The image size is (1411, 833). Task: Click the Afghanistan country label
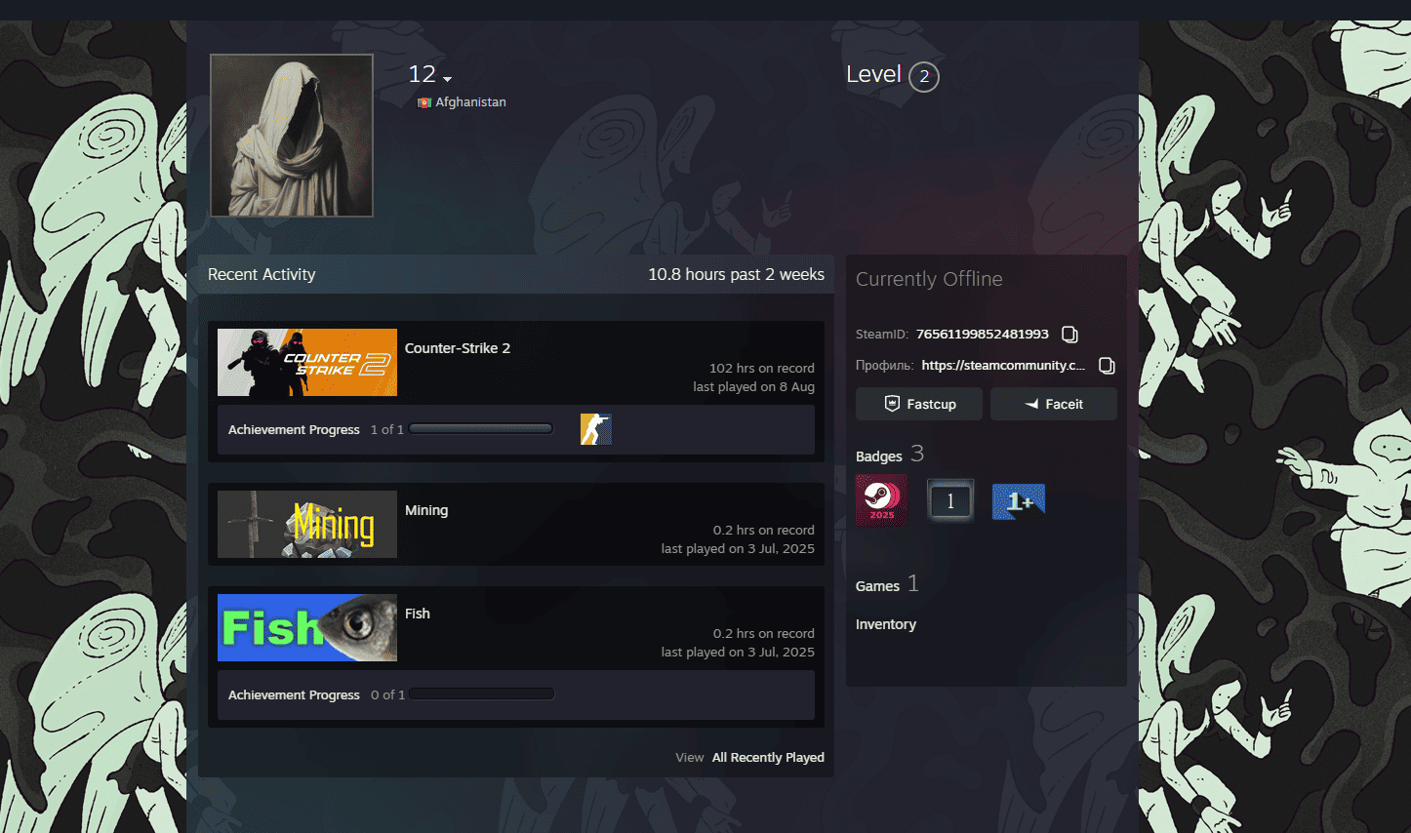470,102
